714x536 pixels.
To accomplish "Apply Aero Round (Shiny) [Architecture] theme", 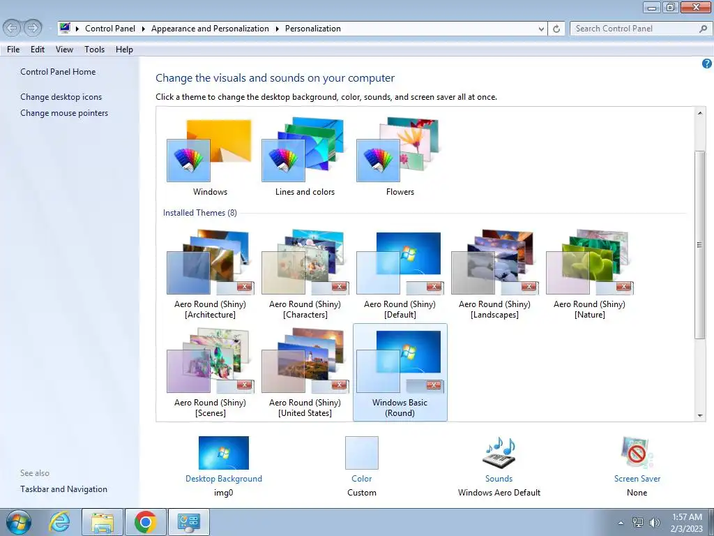I will (210, 274).
